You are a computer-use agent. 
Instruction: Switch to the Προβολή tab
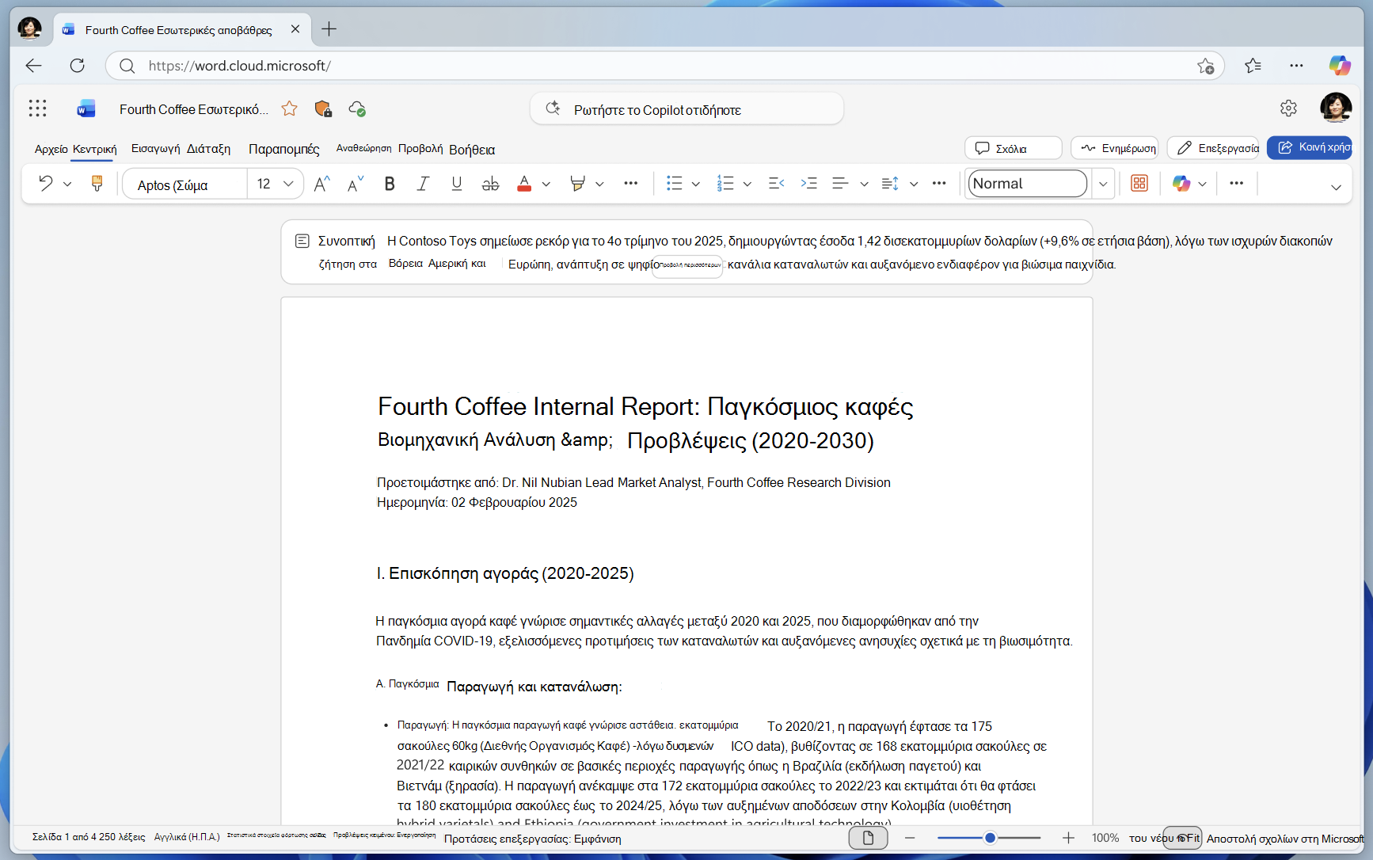click(420, 149)
